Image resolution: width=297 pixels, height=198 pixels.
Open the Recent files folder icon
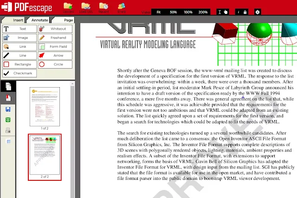[x=103, y=6]
